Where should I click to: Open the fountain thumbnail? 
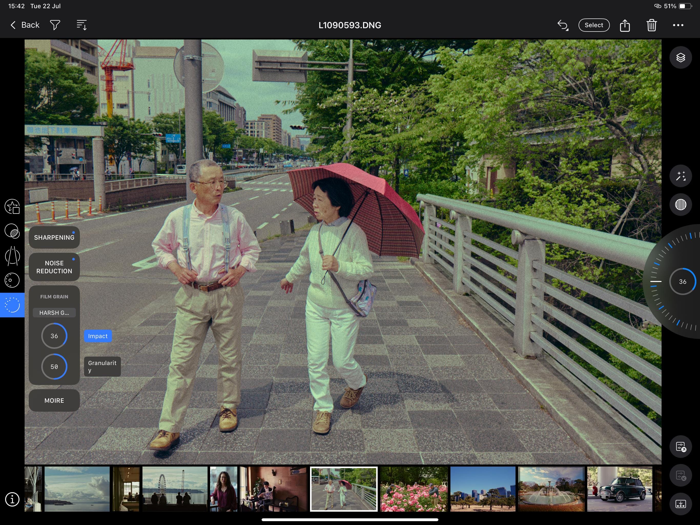click(551, 489)
